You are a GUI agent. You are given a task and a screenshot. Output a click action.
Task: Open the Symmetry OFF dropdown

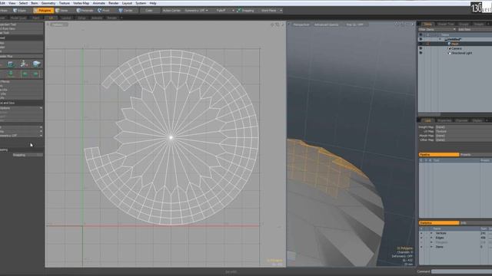[196, 11]
